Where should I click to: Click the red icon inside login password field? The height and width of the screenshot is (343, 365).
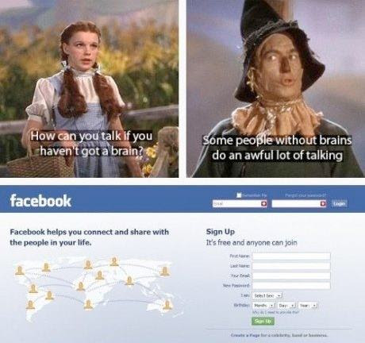[323, 203]
